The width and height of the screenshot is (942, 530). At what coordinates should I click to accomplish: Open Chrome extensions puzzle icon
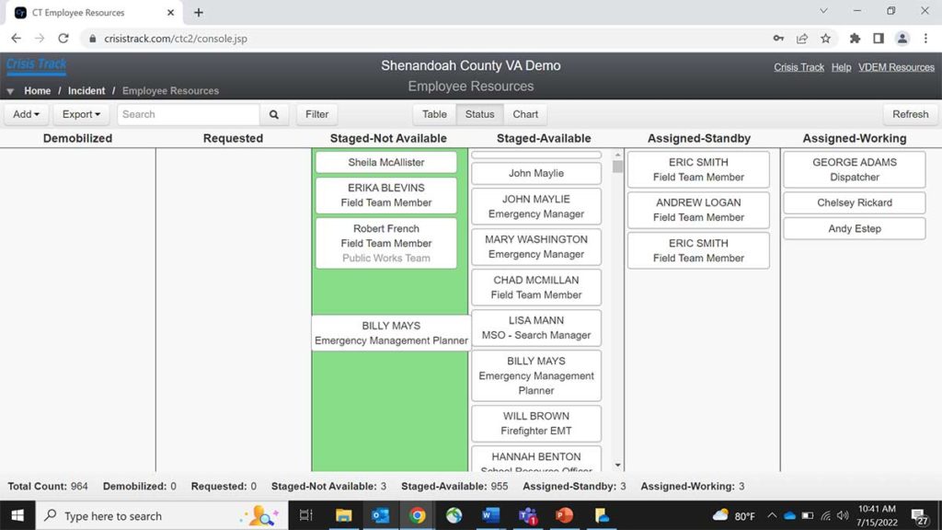(855, 39)
